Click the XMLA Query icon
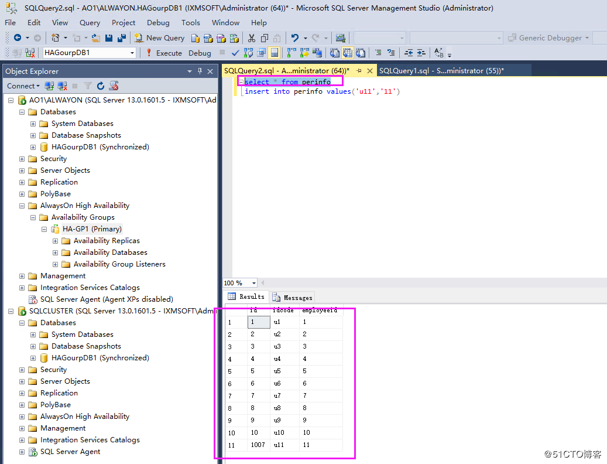Screen dimensions: 607x464 coord(234,38)
